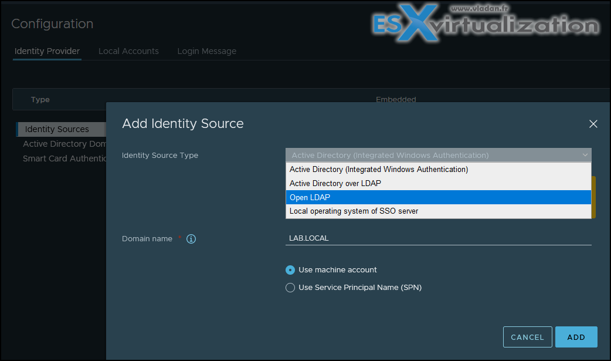Pick Active Directory (Integrated Windows Authentication) from list
The image size is (611, 361).
pyautogui.click(x=379, y=170)
